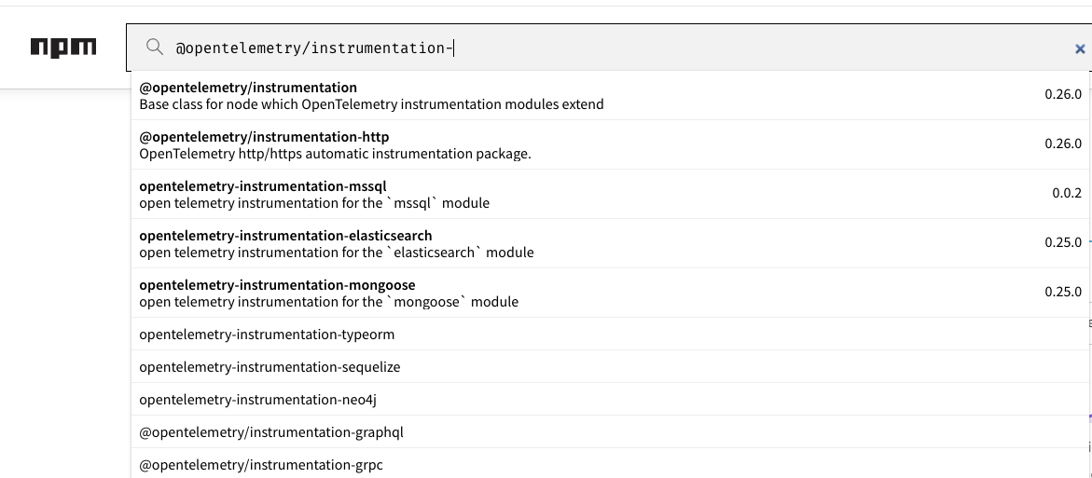Click the mssql version 0.0.2
This screenshot has width=1092, height=478.
[1066, 193]
